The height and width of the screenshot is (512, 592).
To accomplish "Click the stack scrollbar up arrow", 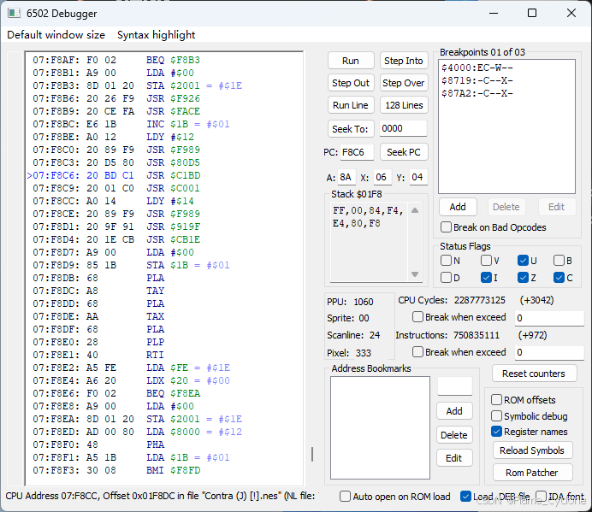I will point(415,210).
